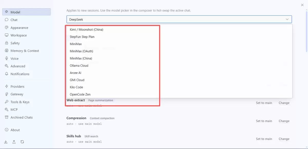The height and width of the screenshot is (149, 308).
Task: Click the Skills hub heading text
Action: 74,136
